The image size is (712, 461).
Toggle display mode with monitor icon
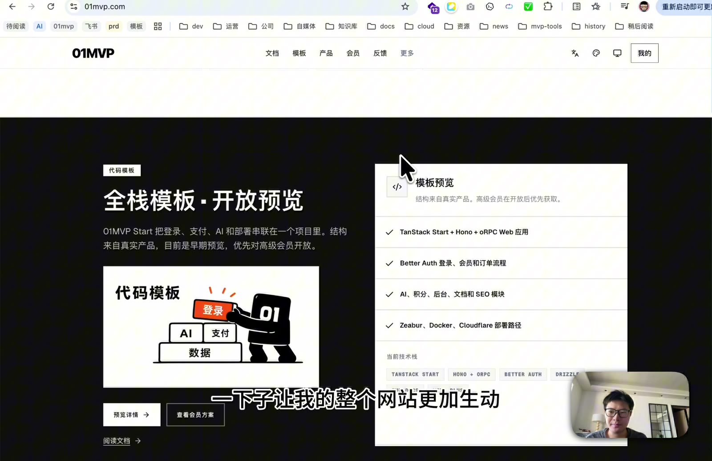[617, 53]
